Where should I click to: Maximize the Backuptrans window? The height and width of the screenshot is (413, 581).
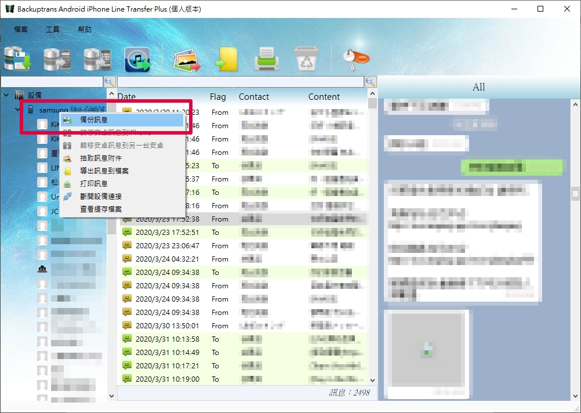click(540, 9)
